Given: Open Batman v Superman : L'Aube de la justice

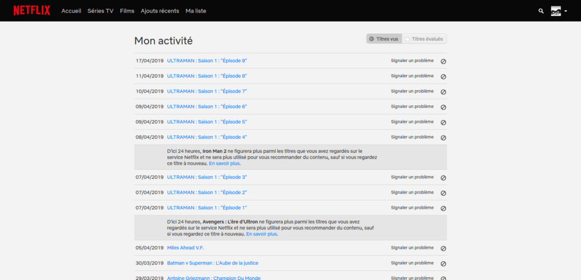Looking at the screenshot, I should tap(213, 263).
